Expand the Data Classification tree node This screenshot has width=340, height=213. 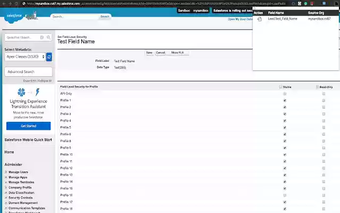click(6, 193)
